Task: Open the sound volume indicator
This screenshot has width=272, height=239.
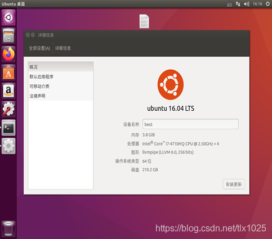Action: (247, 4)
